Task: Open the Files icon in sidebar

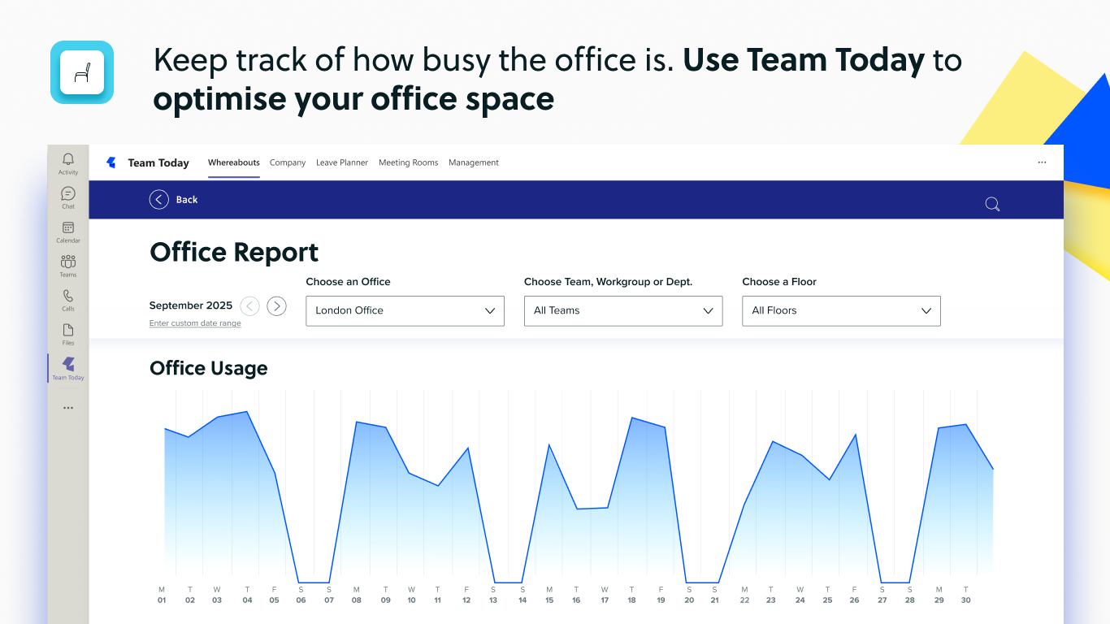Action: click(68, 330)
